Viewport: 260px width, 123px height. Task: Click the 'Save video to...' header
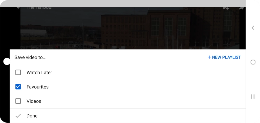click(30, 57)
